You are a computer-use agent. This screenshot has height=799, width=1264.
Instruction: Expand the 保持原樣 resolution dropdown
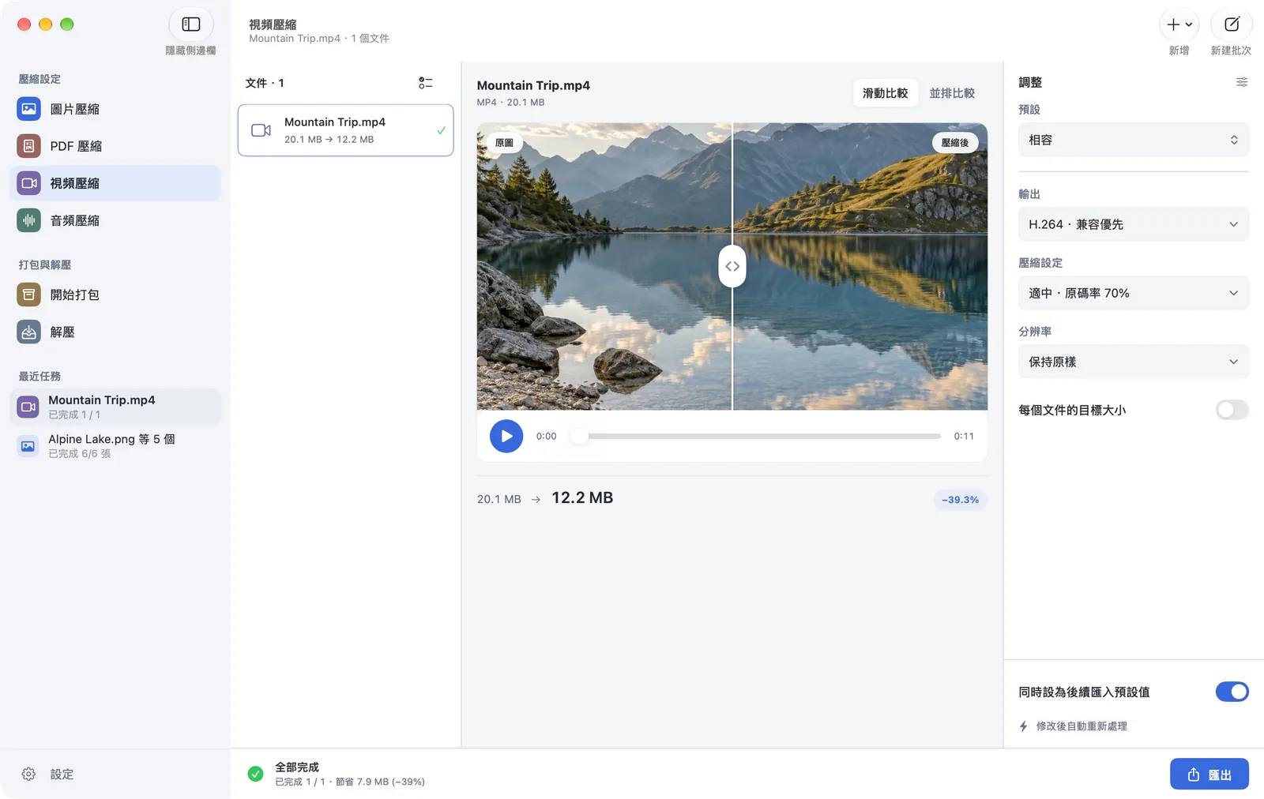pos(1134,362)
